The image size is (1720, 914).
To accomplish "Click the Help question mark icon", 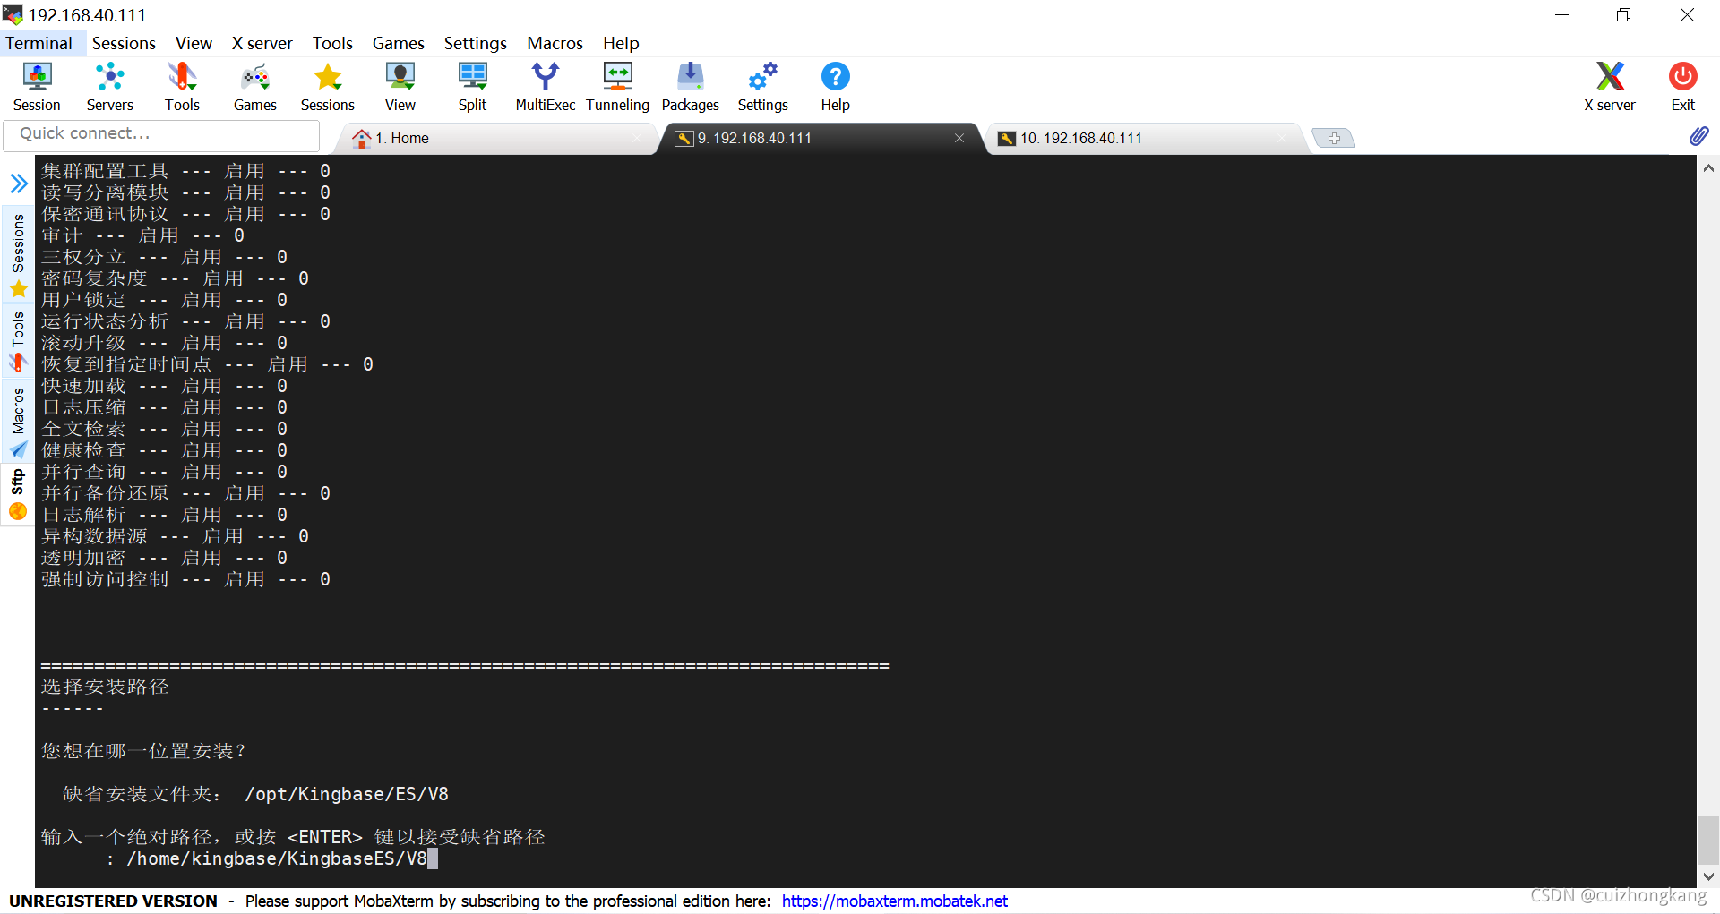I will 835,86.
